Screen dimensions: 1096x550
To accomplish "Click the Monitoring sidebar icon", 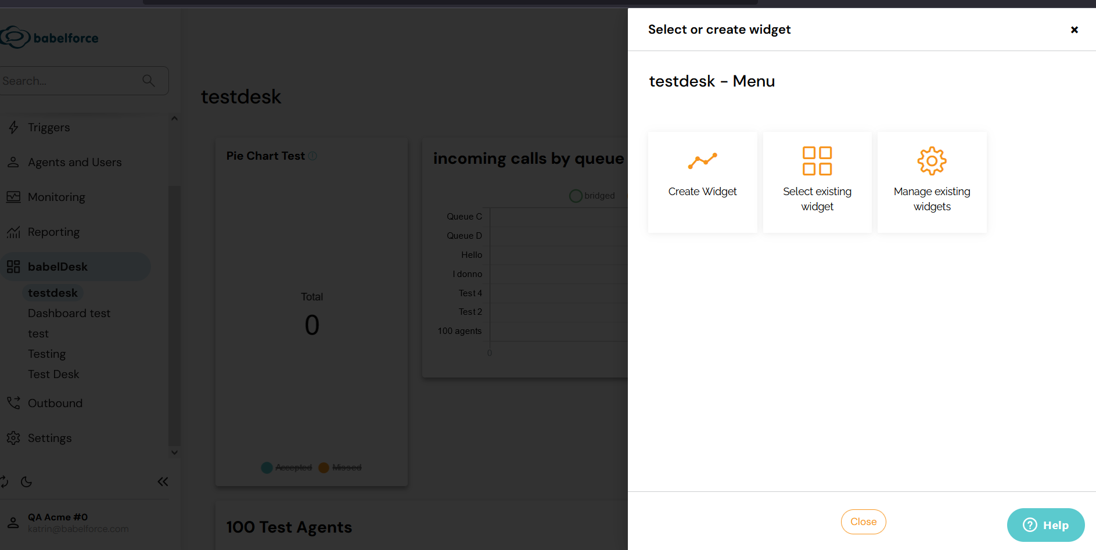I will tap(13, 197).
